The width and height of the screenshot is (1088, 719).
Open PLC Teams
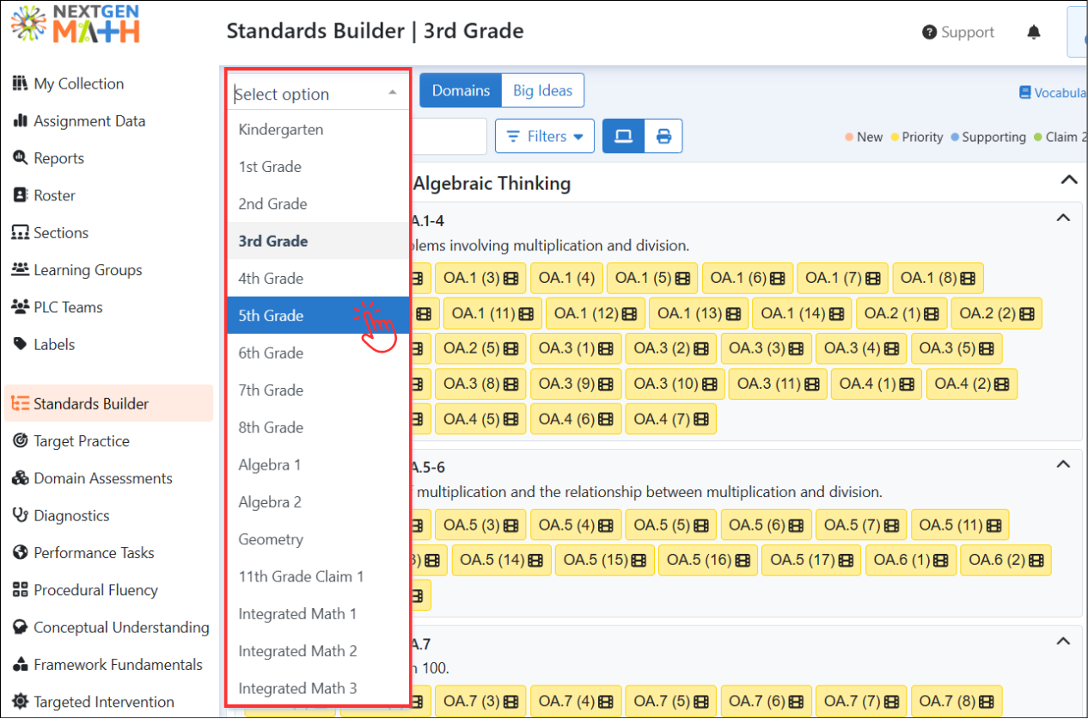click(x=58, y=307)
